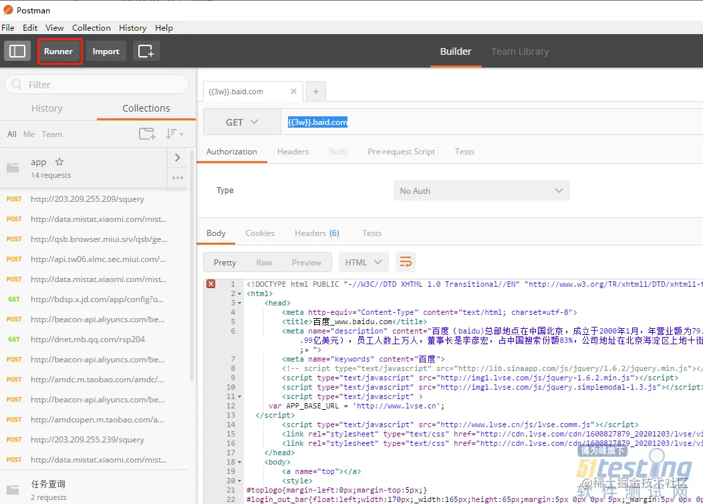Open POST amdc.m.taobao.com/amdc request

point(94,380)
